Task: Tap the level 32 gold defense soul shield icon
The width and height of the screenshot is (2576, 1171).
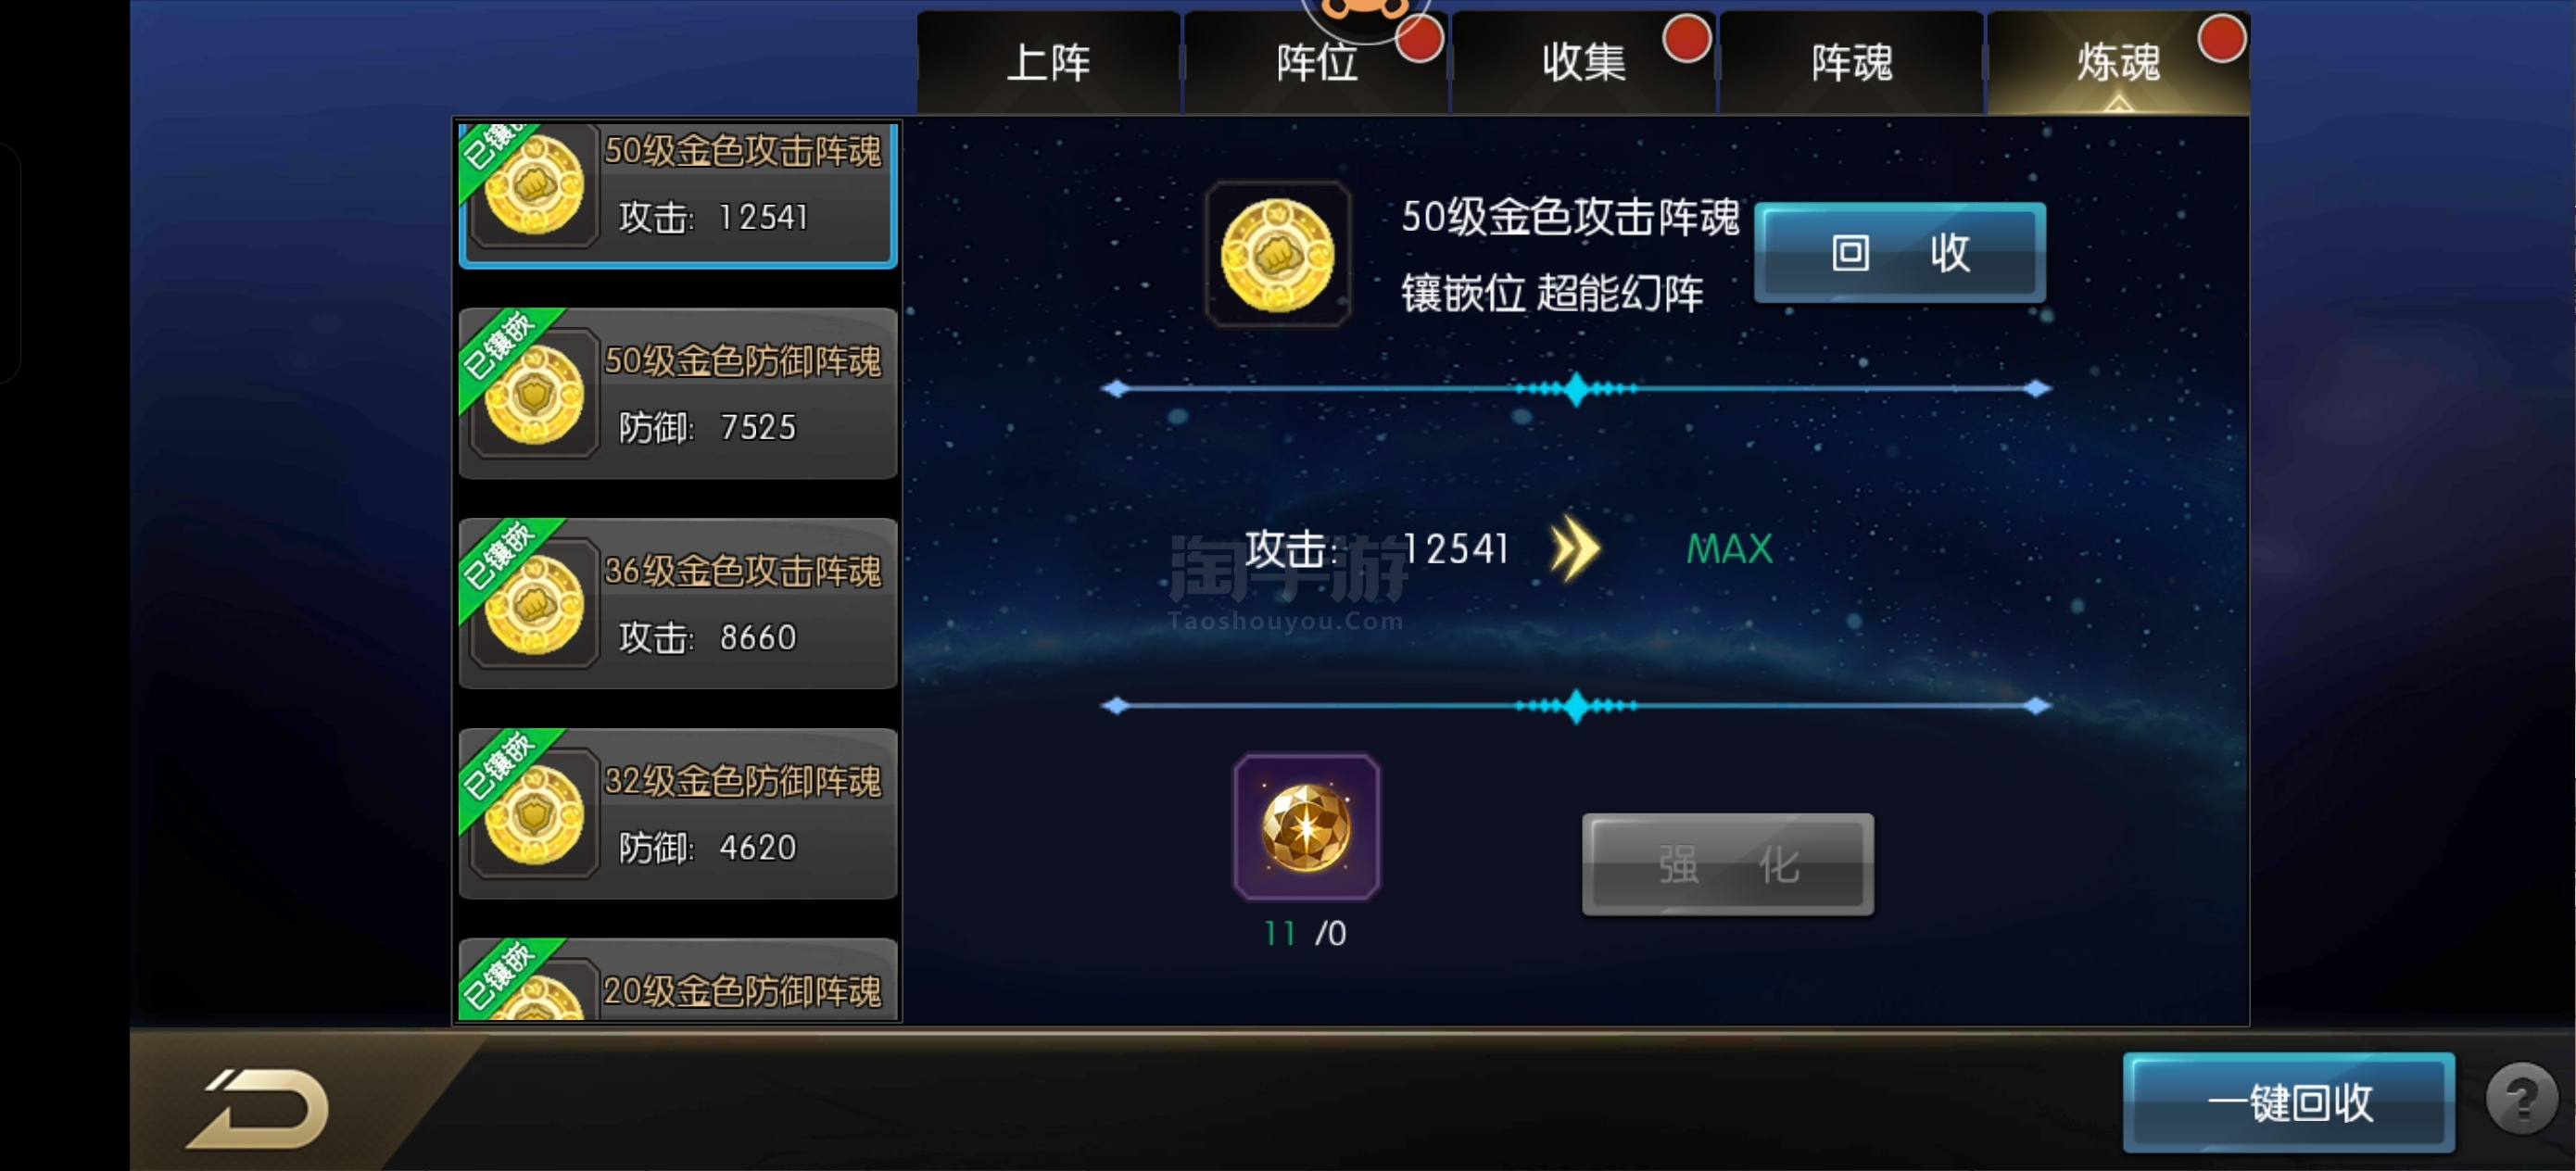Action: coord(534,814)
